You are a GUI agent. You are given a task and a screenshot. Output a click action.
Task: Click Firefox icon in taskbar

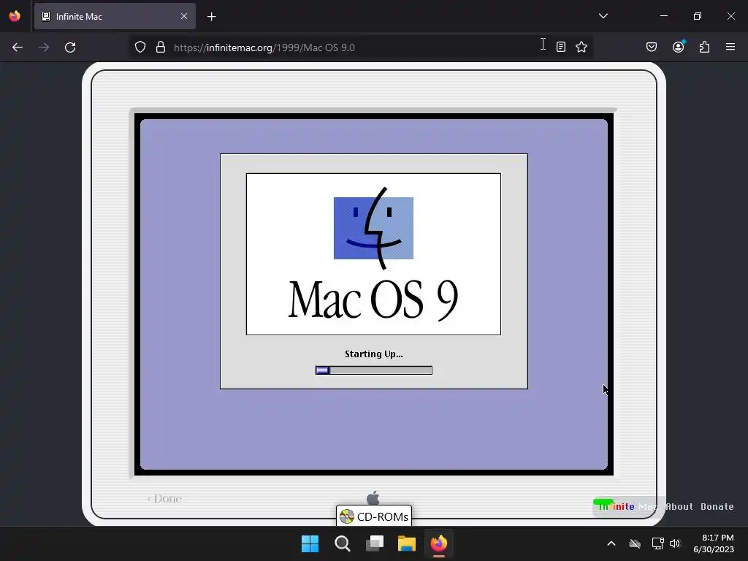(x=439, y=543)
